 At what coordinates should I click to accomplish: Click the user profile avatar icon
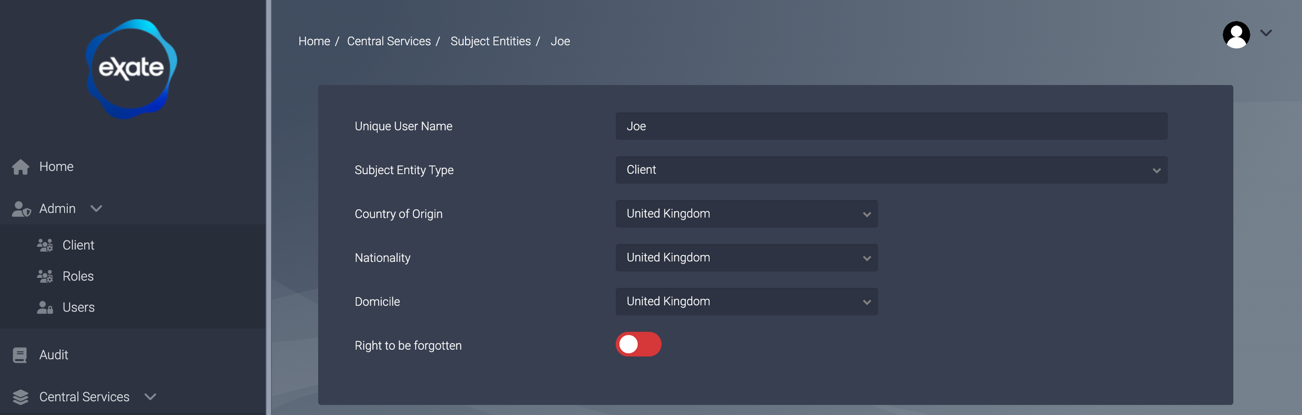[x=1236, y=34]
